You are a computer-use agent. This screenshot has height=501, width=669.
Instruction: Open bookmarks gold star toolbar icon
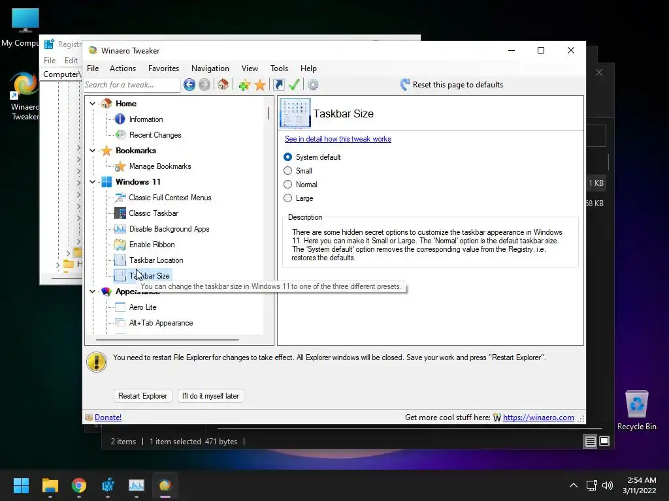click(260, 85)
